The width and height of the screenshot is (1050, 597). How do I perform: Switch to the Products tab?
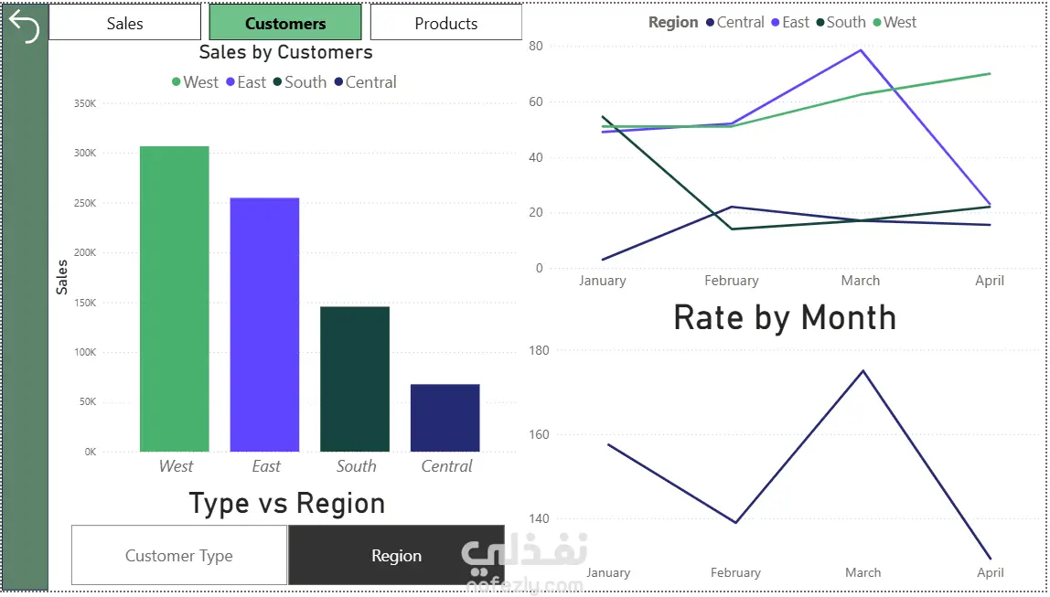pos(446,23)
